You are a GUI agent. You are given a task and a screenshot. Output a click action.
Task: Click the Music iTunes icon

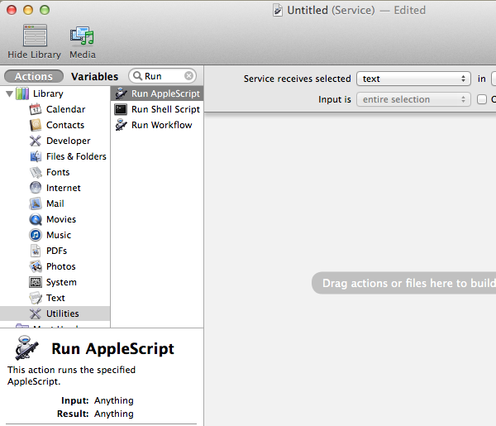coord(36,235)
